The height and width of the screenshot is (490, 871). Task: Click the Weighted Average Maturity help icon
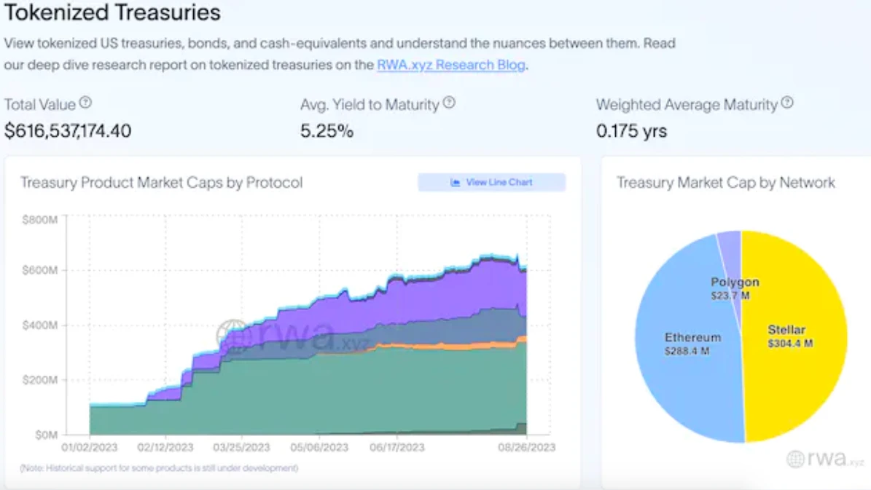(x=787, y=103)
